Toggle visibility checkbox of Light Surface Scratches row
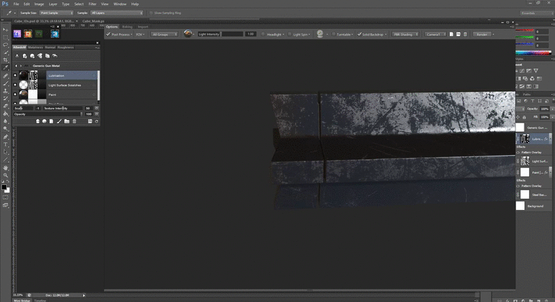This screenshot has width=555, height=302. tap(15, 85)
